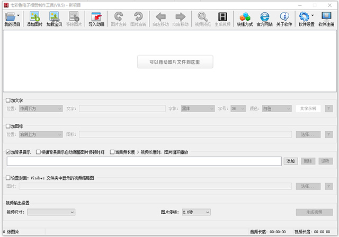Rotate image left with 图片左转
339x237 pixels.
click(x=119, y=16)
